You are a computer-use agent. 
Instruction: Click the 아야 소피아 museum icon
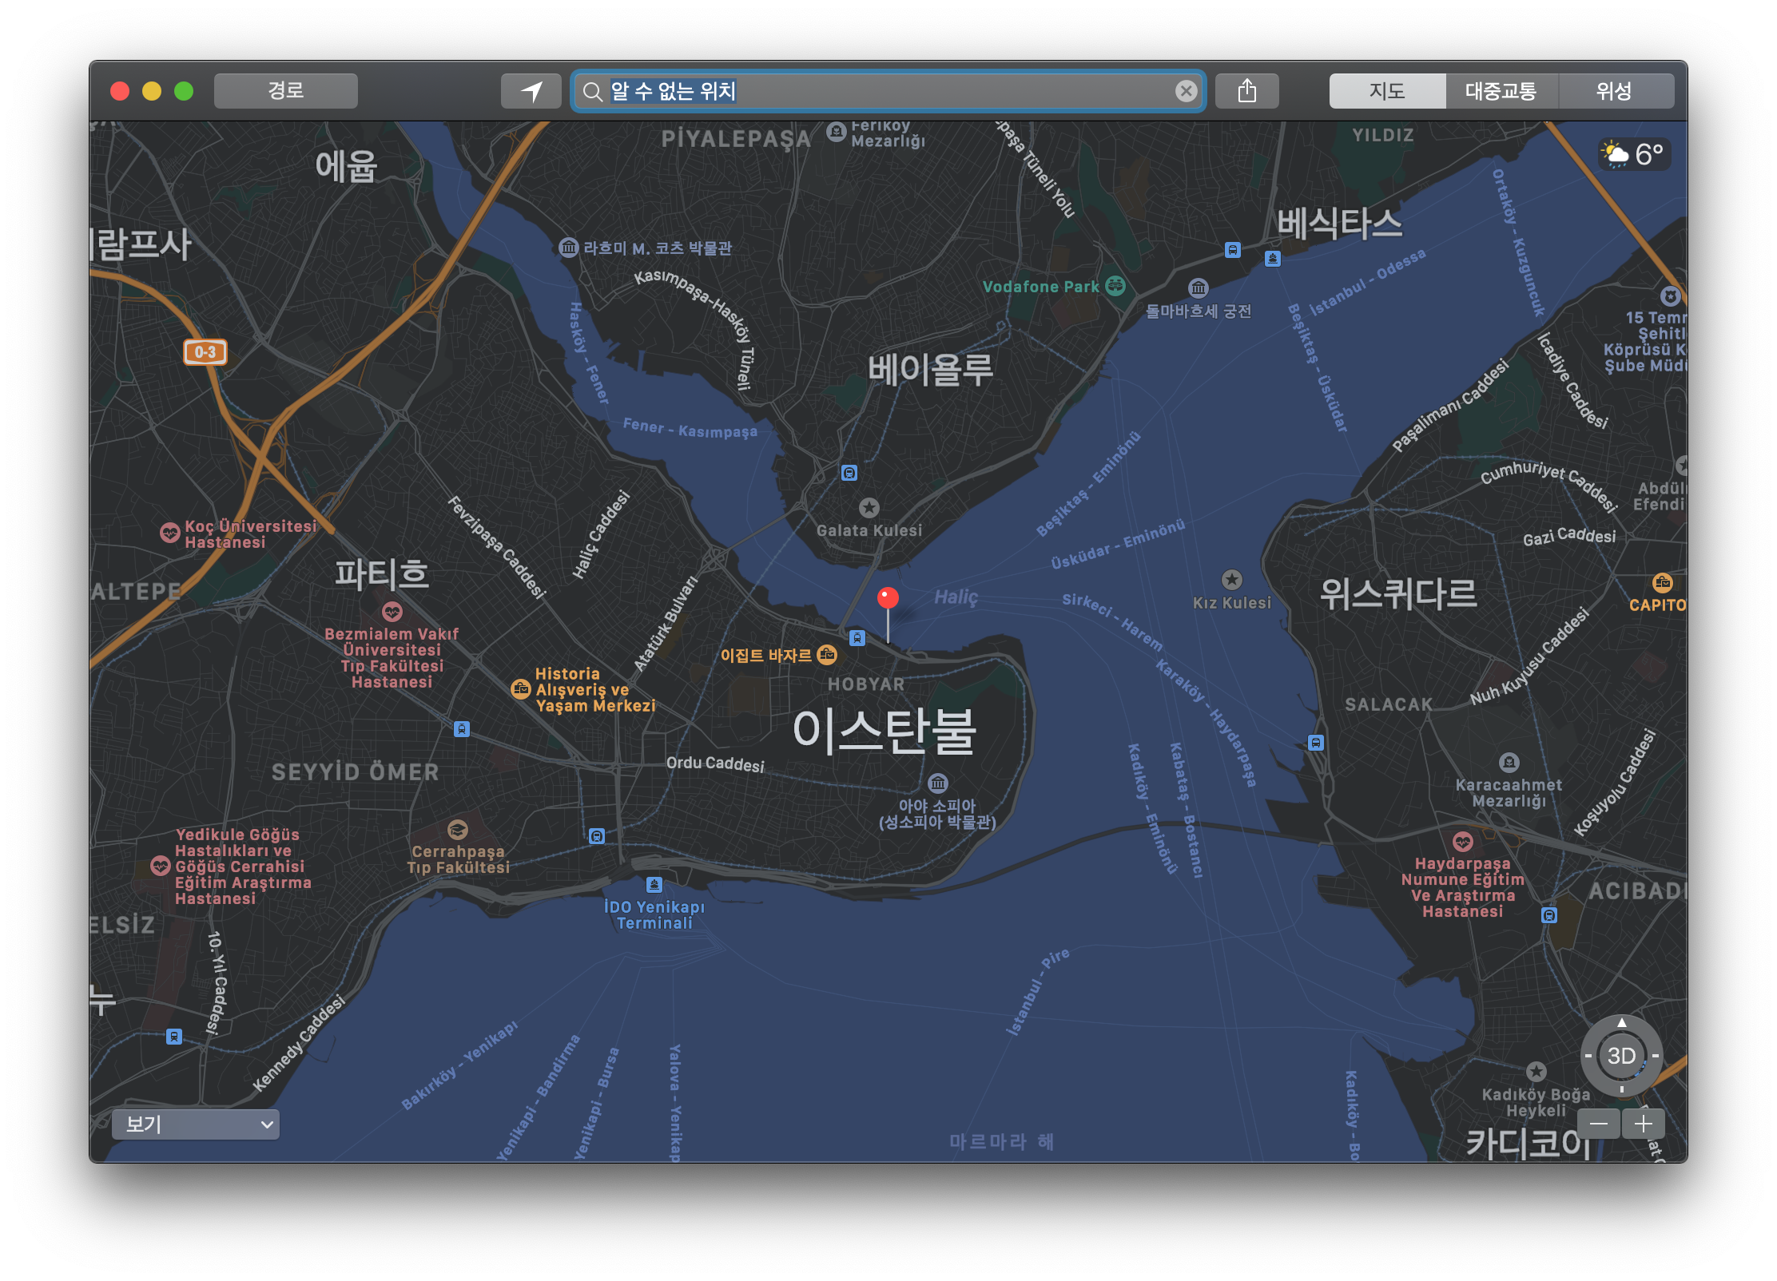[937, 783]
